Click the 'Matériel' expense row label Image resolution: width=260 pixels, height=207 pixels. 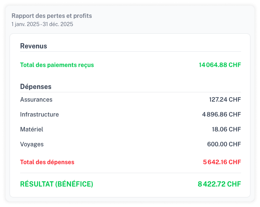click(32, 129)
